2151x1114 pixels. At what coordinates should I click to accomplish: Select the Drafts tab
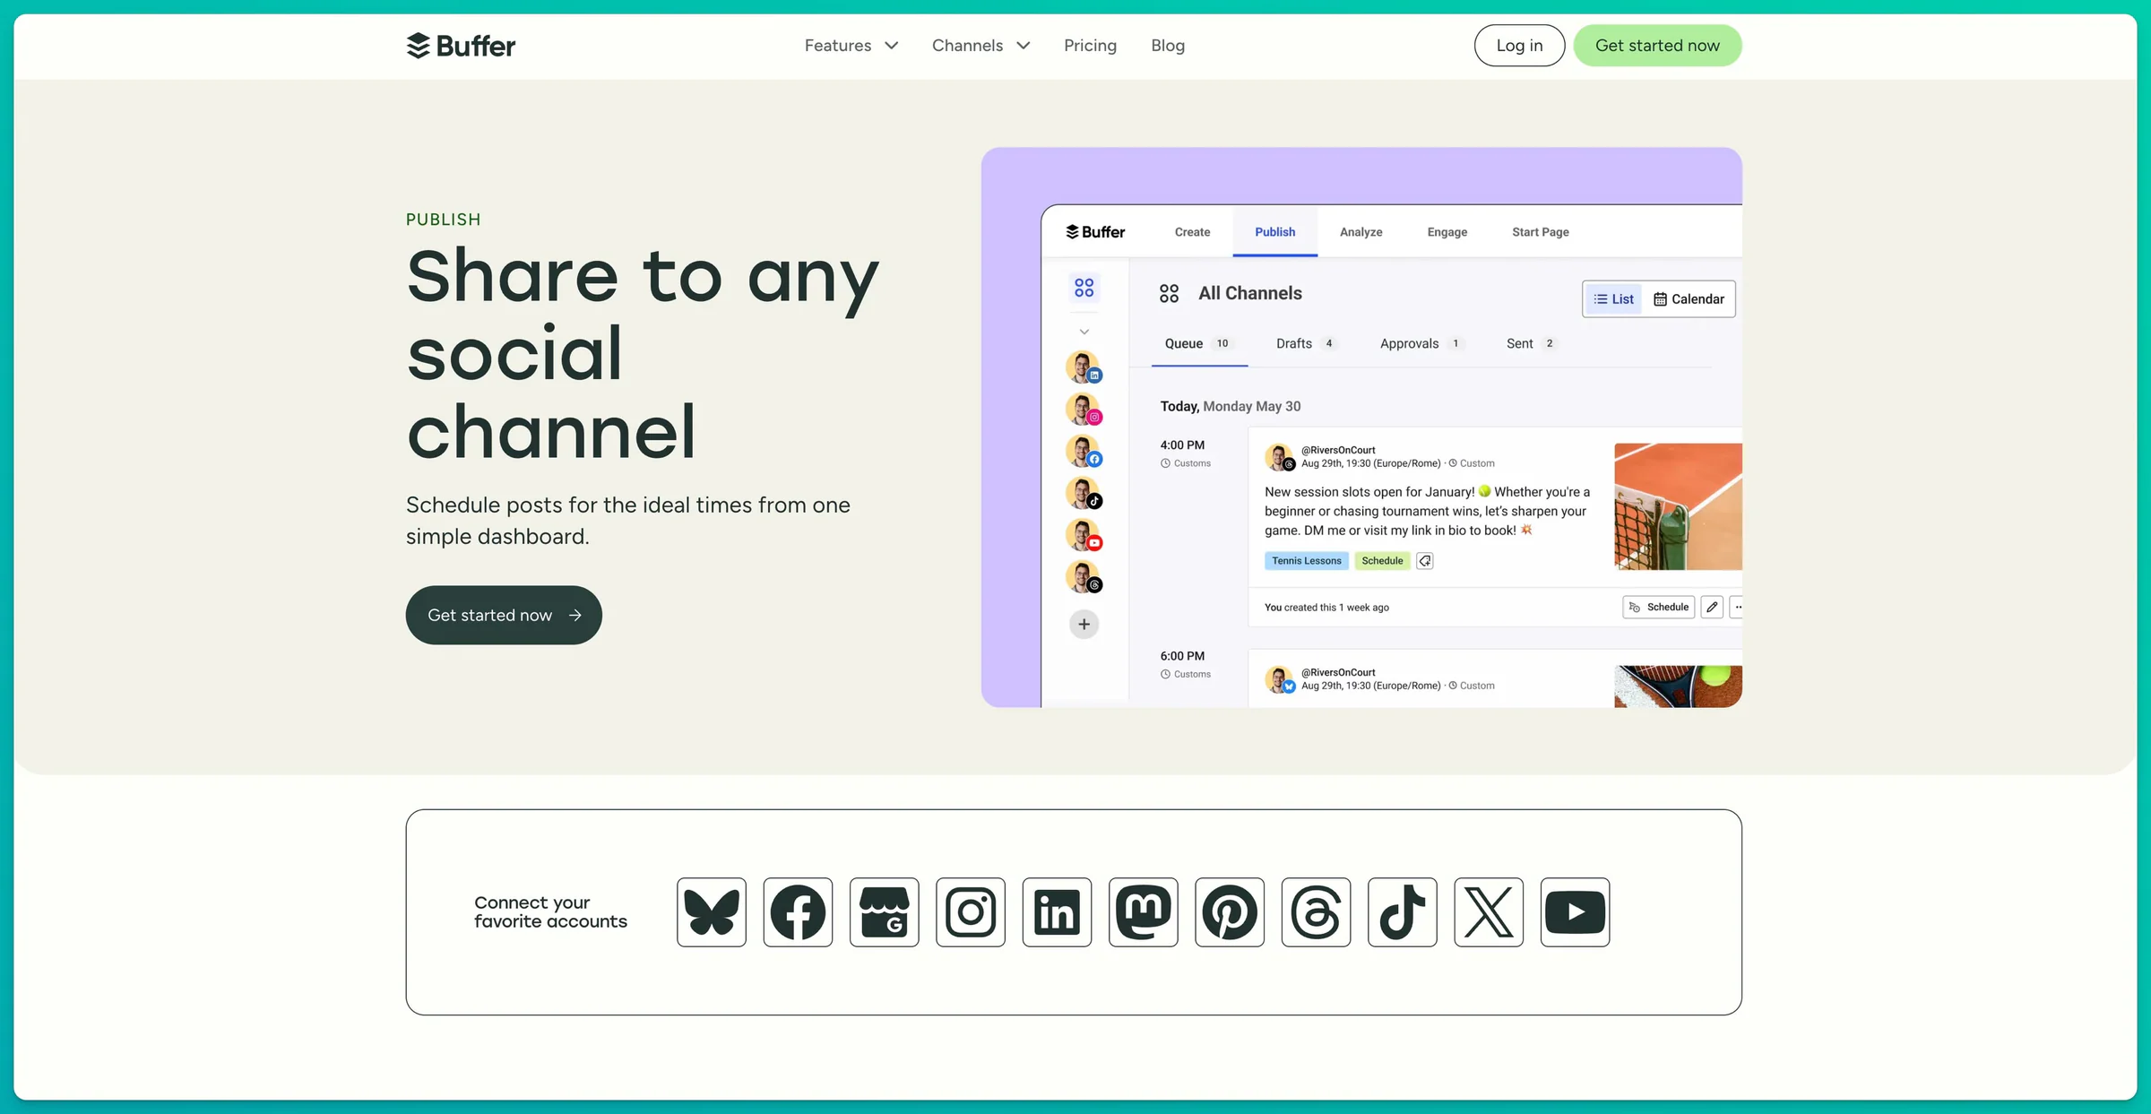(x=1307, y=344)
